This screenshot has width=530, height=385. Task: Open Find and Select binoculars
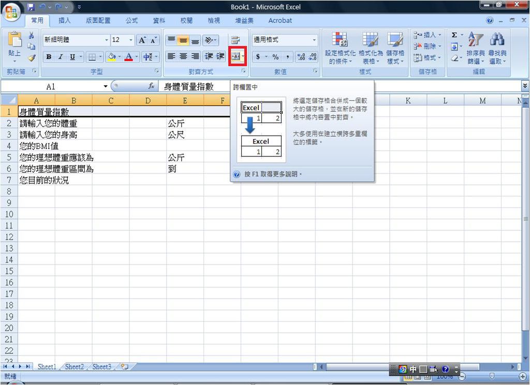pyautogui.click(x=497, y=48)
